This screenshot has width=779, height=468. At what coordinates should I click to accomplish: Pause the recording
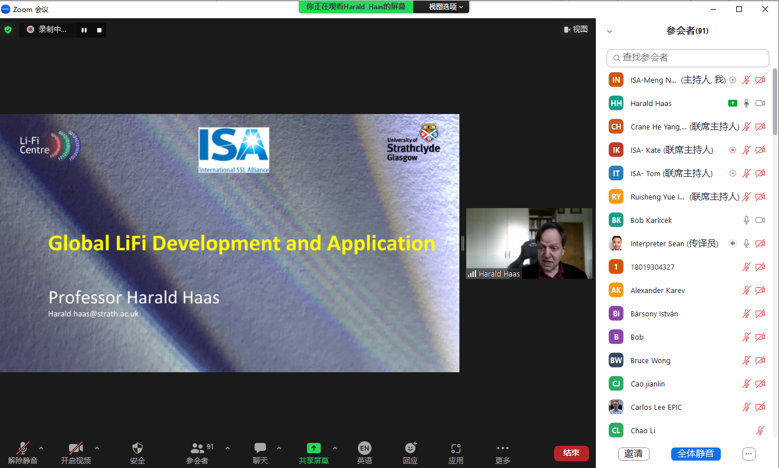click(x=84, y=30)
